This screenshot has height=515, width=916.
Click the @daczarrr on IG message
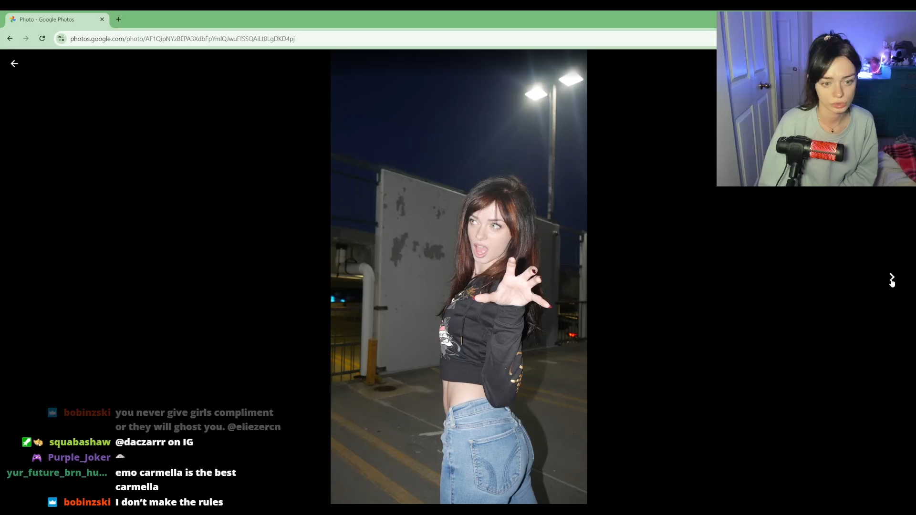pyautogui.click(x=154, y=442)
